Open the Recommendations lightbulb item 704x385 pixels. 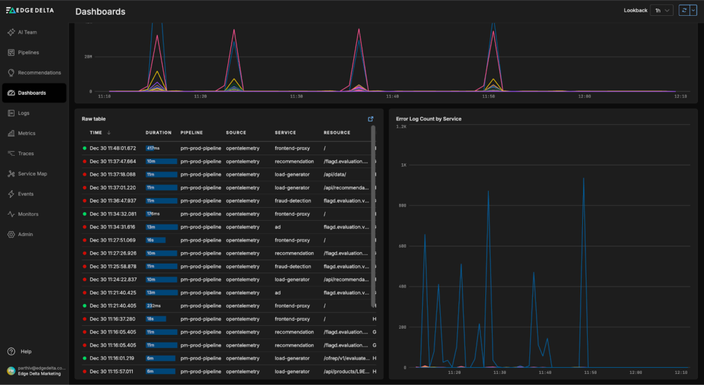[38, 73]
